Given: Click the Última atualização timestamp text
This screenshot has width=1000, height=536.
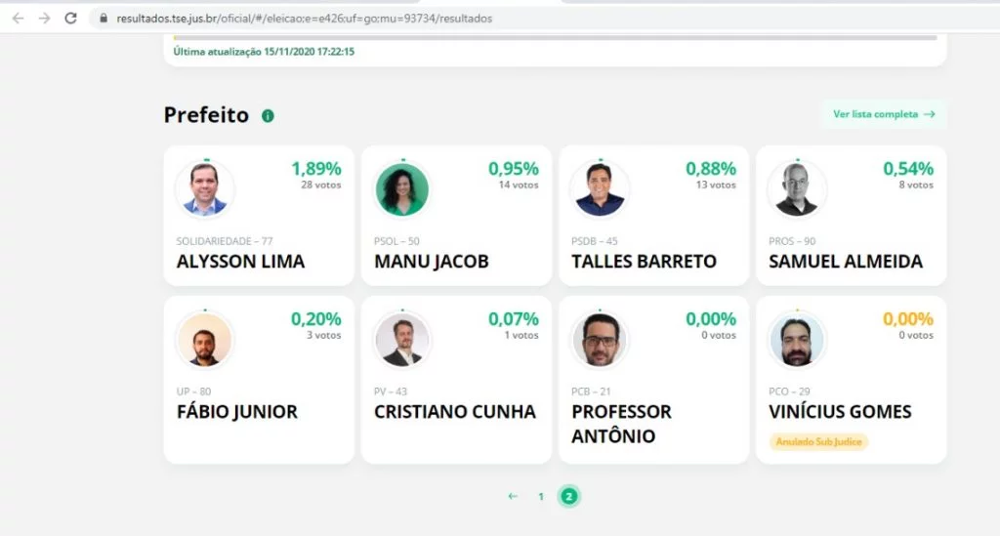Looking at the screenshot, I should pyautogui.click(x=264, y=52).
